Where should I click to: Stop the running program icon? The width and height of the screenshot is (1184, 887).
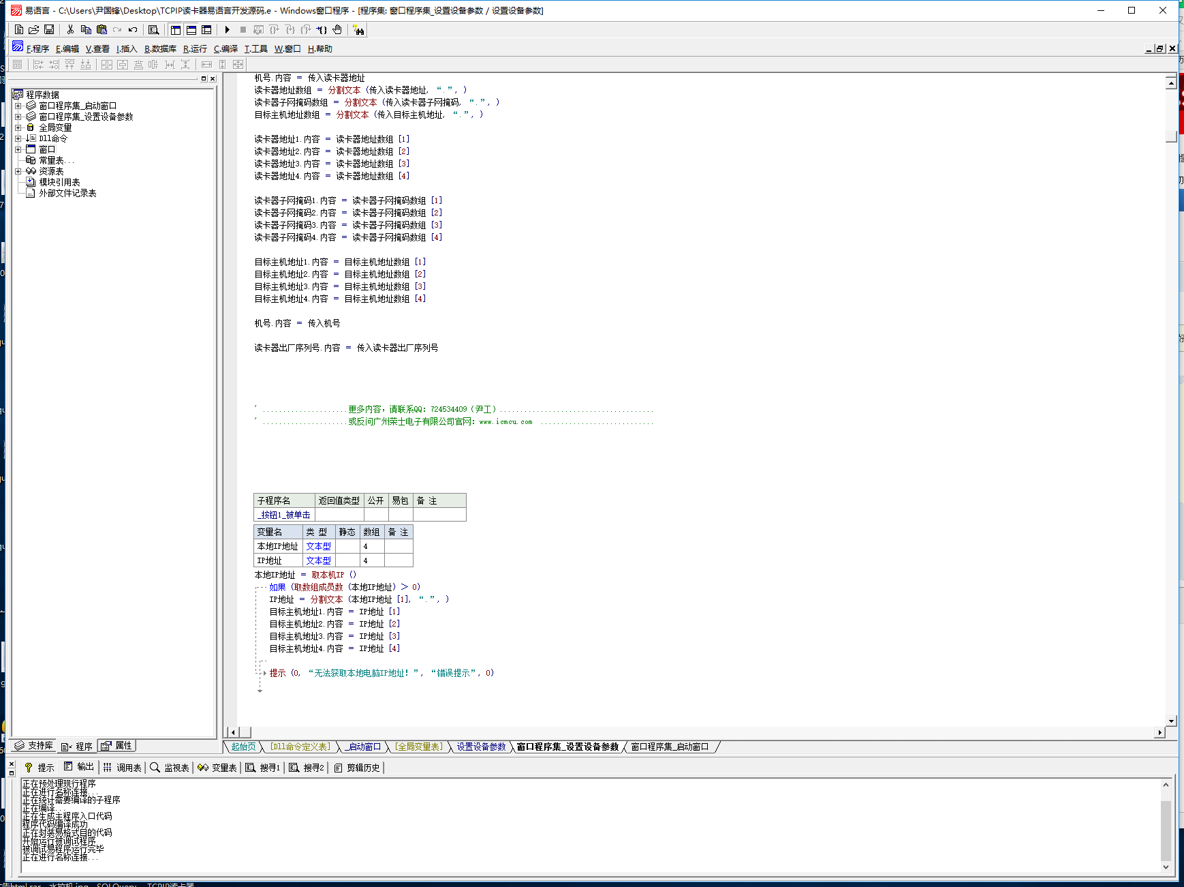click(243, 30)
